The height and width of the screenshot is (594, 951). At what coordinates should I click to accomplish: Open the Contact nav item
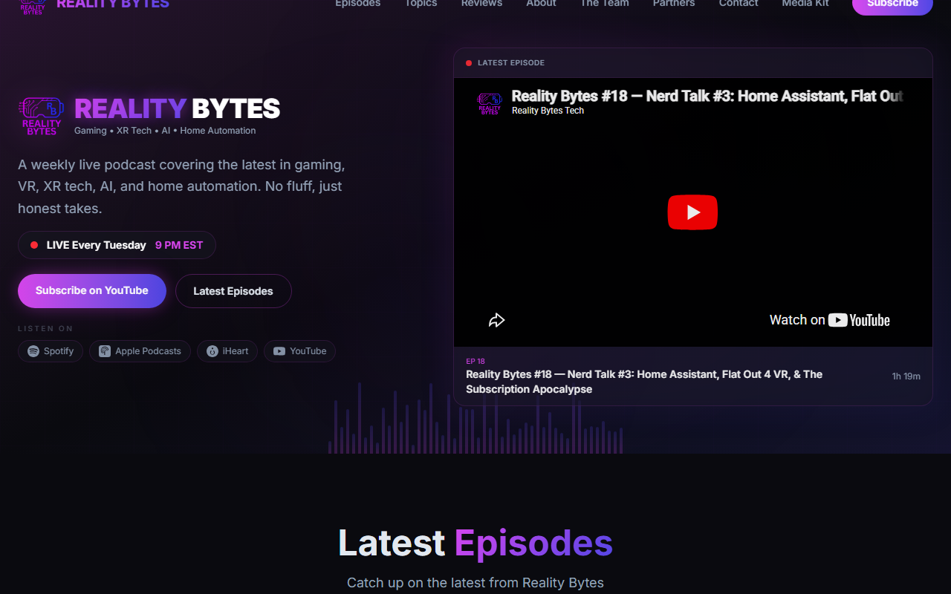[739, 4]
